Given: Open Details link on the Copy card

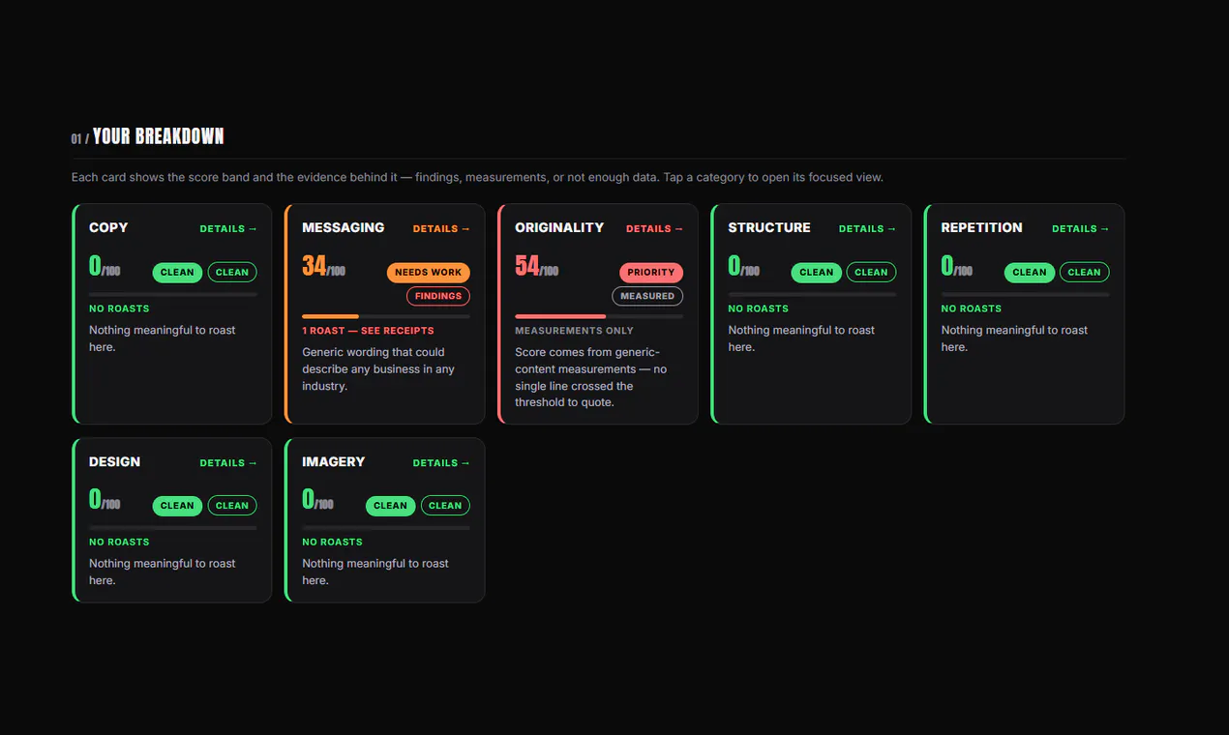Looking at the screenshot, I should [x=228, y=229].
